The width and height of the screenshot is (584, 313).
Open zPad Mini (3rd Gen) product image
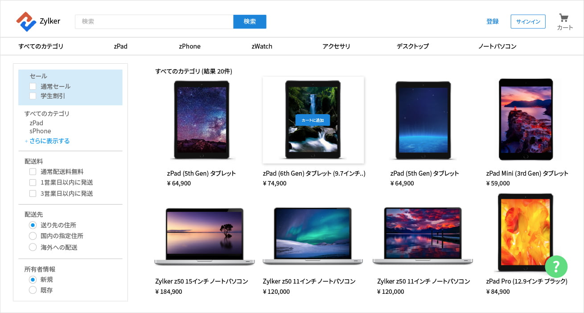tap(526, 119)
